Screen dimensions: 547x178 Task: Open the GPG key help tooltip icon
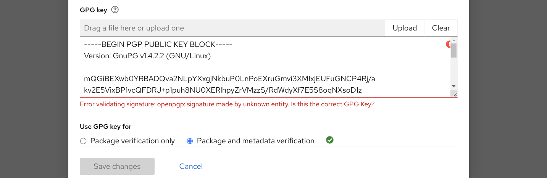(115, 10)
